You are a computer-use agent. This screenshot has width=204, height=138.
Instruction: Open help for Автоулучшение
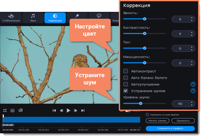pyautogui.click(x=193, y=84)
